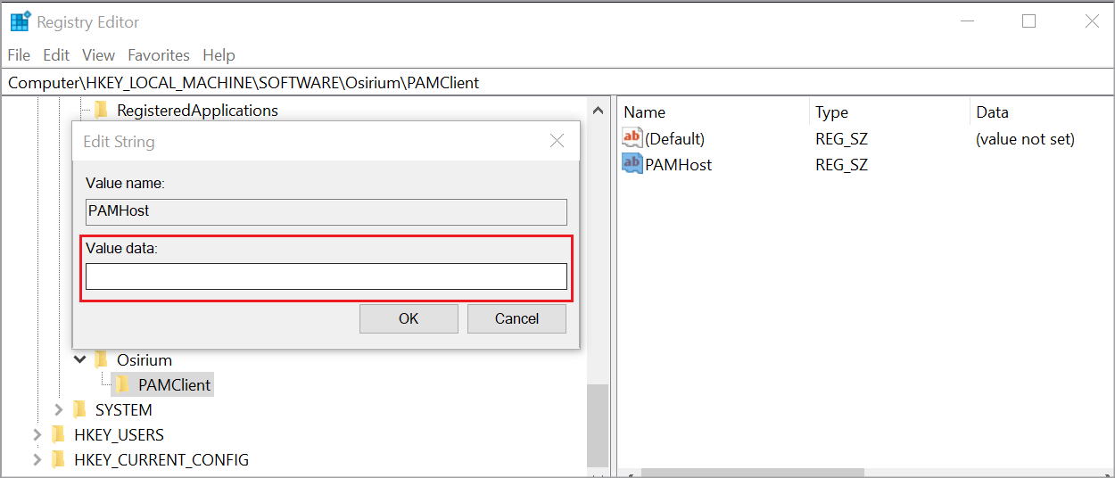Expand the HKEY_CURRENT_CONFIG tree node
The height and width of the screenshot is (478, 1115).
pyautogui.click(x=37, y=459)
